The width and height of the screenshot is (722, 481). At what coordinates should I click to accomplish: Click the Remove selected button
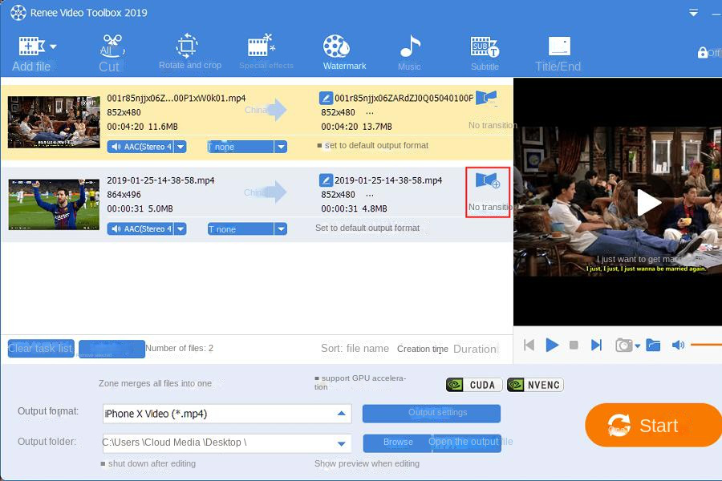(112, 349)
